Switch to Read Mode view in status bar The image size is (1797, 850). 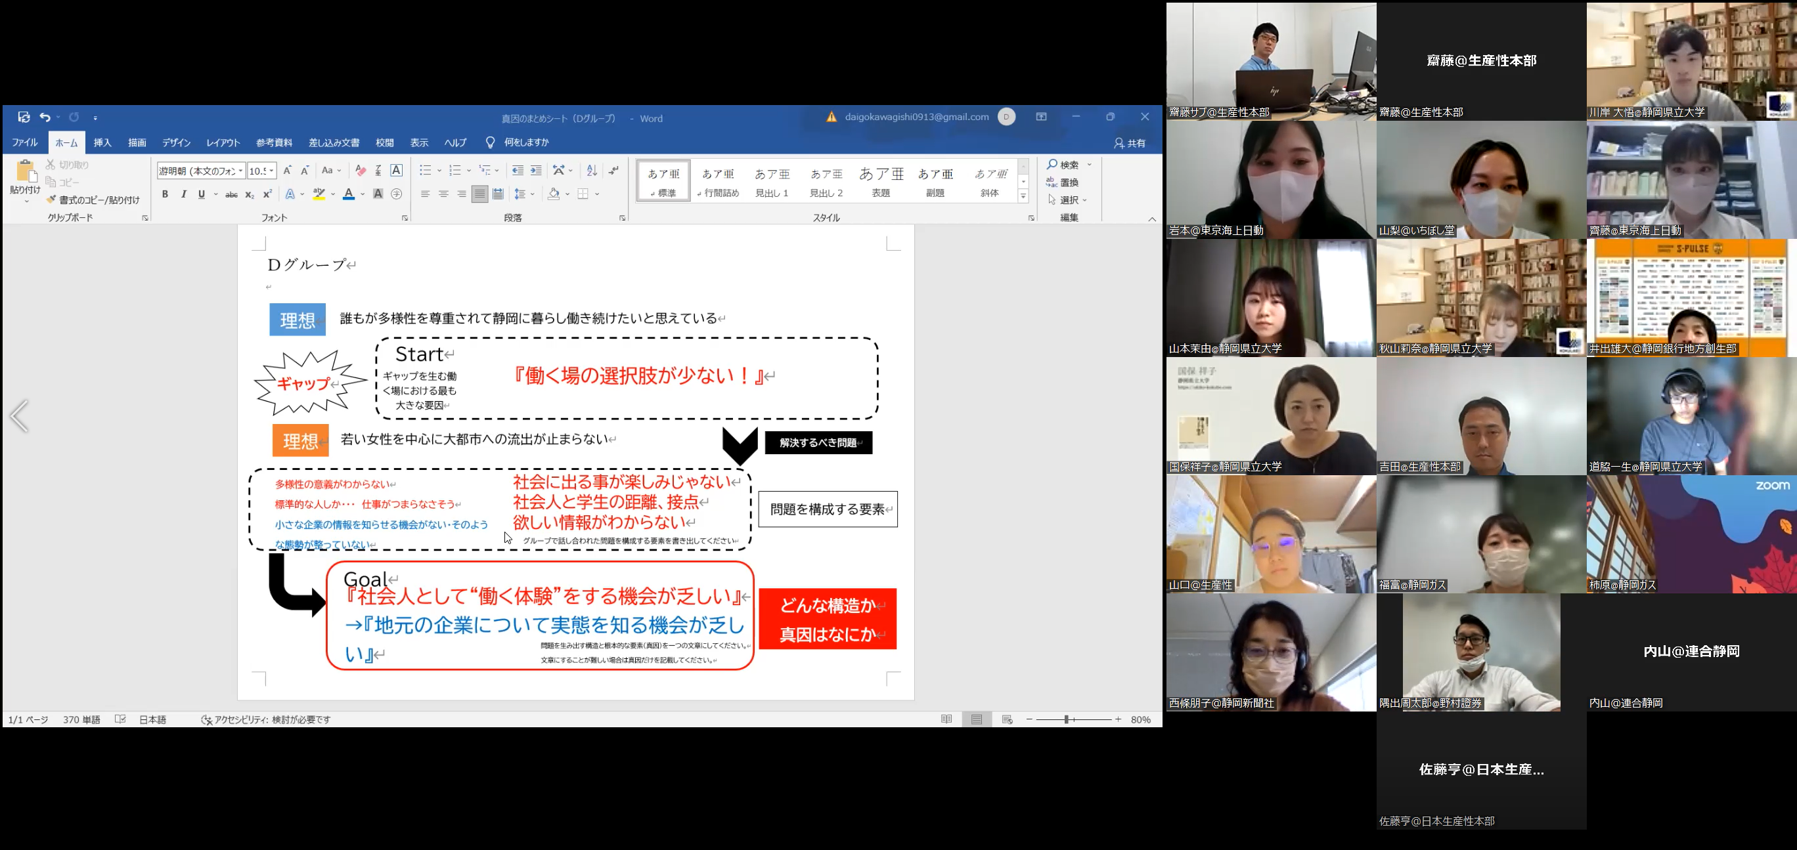946,719
